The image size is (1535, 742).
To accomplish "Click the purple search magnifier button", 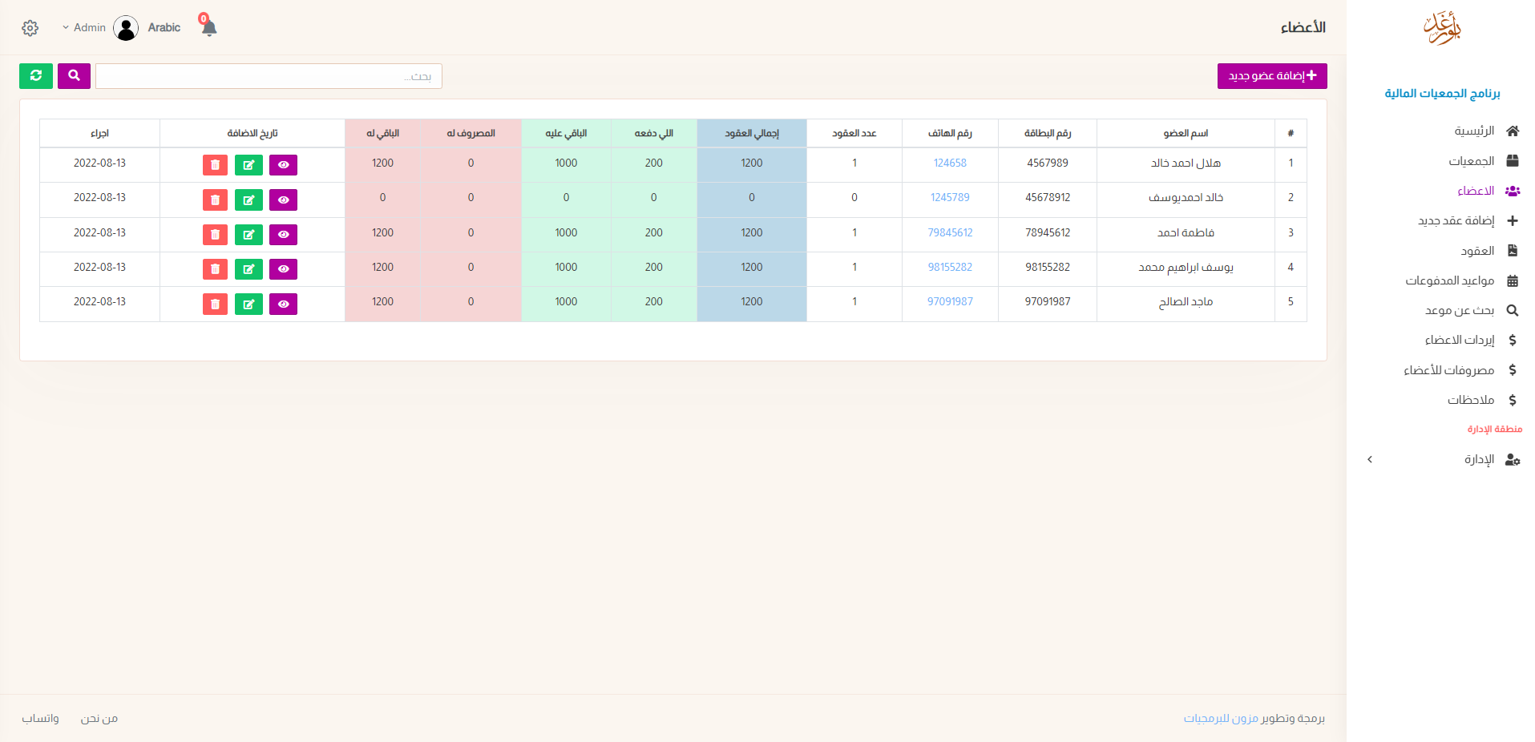I will point(74,76).
